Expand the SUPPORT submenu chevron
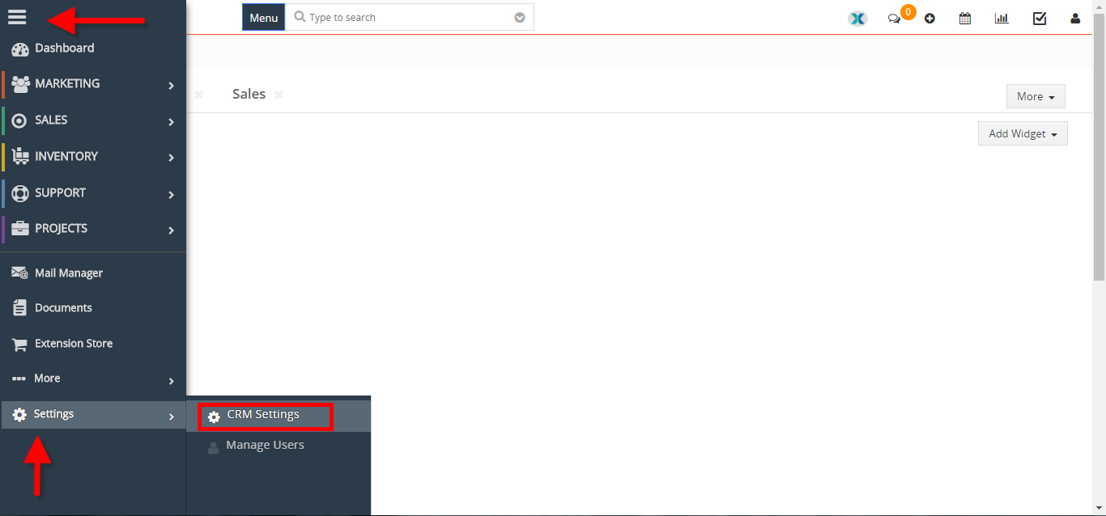This screenshot has height=516, width=1106. coord(171,194)
